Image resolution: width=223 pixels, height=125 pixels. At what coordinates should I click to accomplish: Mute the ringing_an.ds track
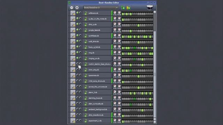click(x=77, y=58)
